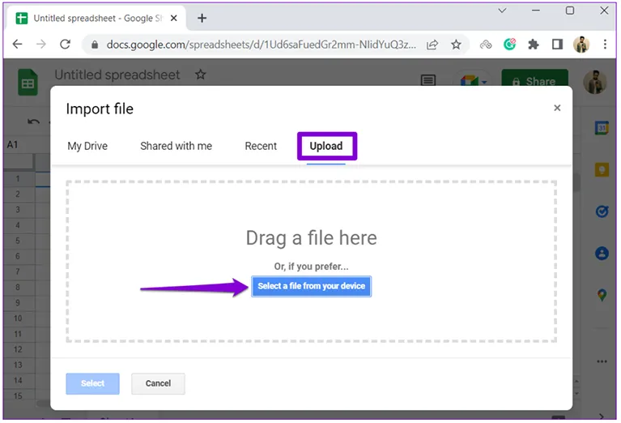Screen dimensions: 621x423
Task: Expand the tab search chevron
Action: (x=502, y=11)
